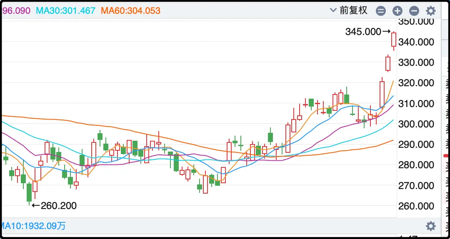
Task: Click the 270.000 price axis label
Action: (x=416, y=186)
